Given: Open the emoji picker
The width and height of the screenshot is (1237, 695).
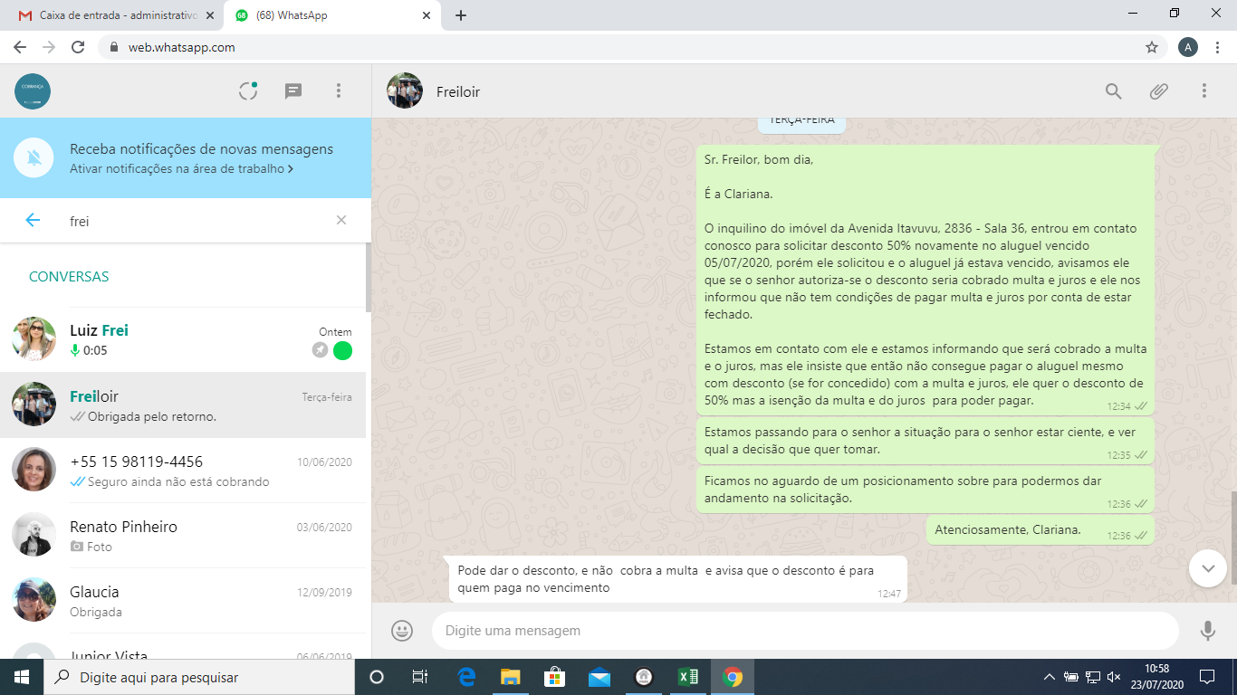Looking at the screenshot, I should pos(402,631).
